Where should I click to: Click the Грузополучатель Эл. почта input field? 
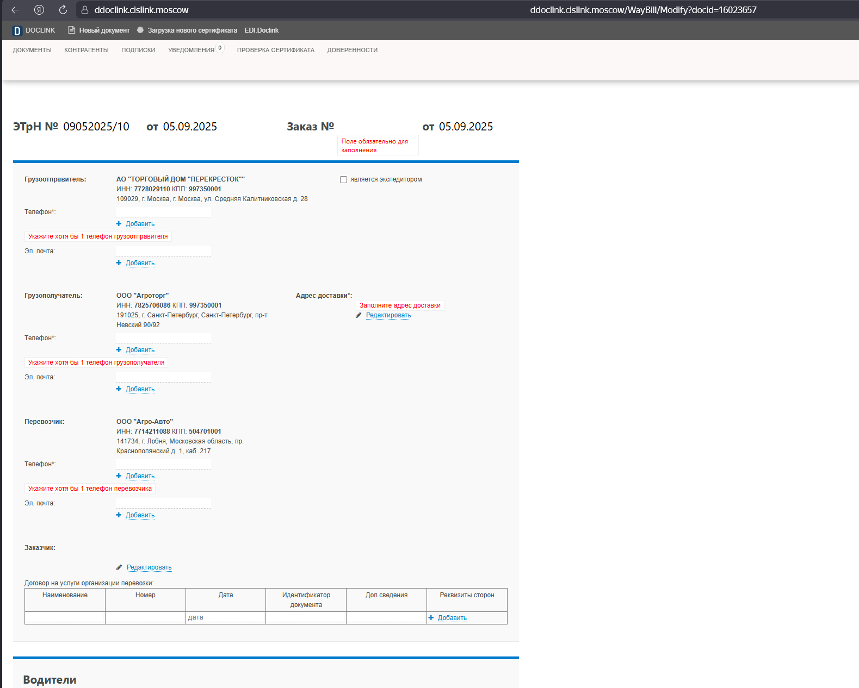click(x=163, y=377)
